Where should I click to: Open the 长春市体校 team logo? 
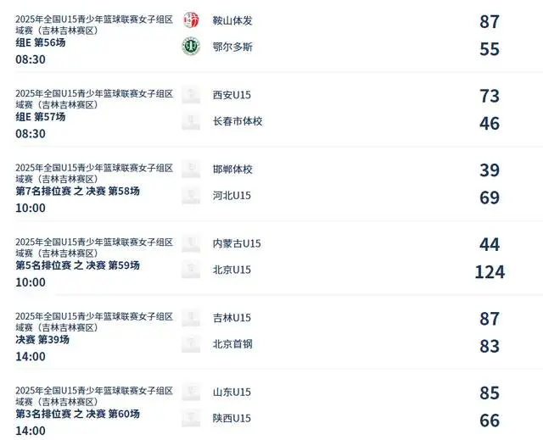191,121
